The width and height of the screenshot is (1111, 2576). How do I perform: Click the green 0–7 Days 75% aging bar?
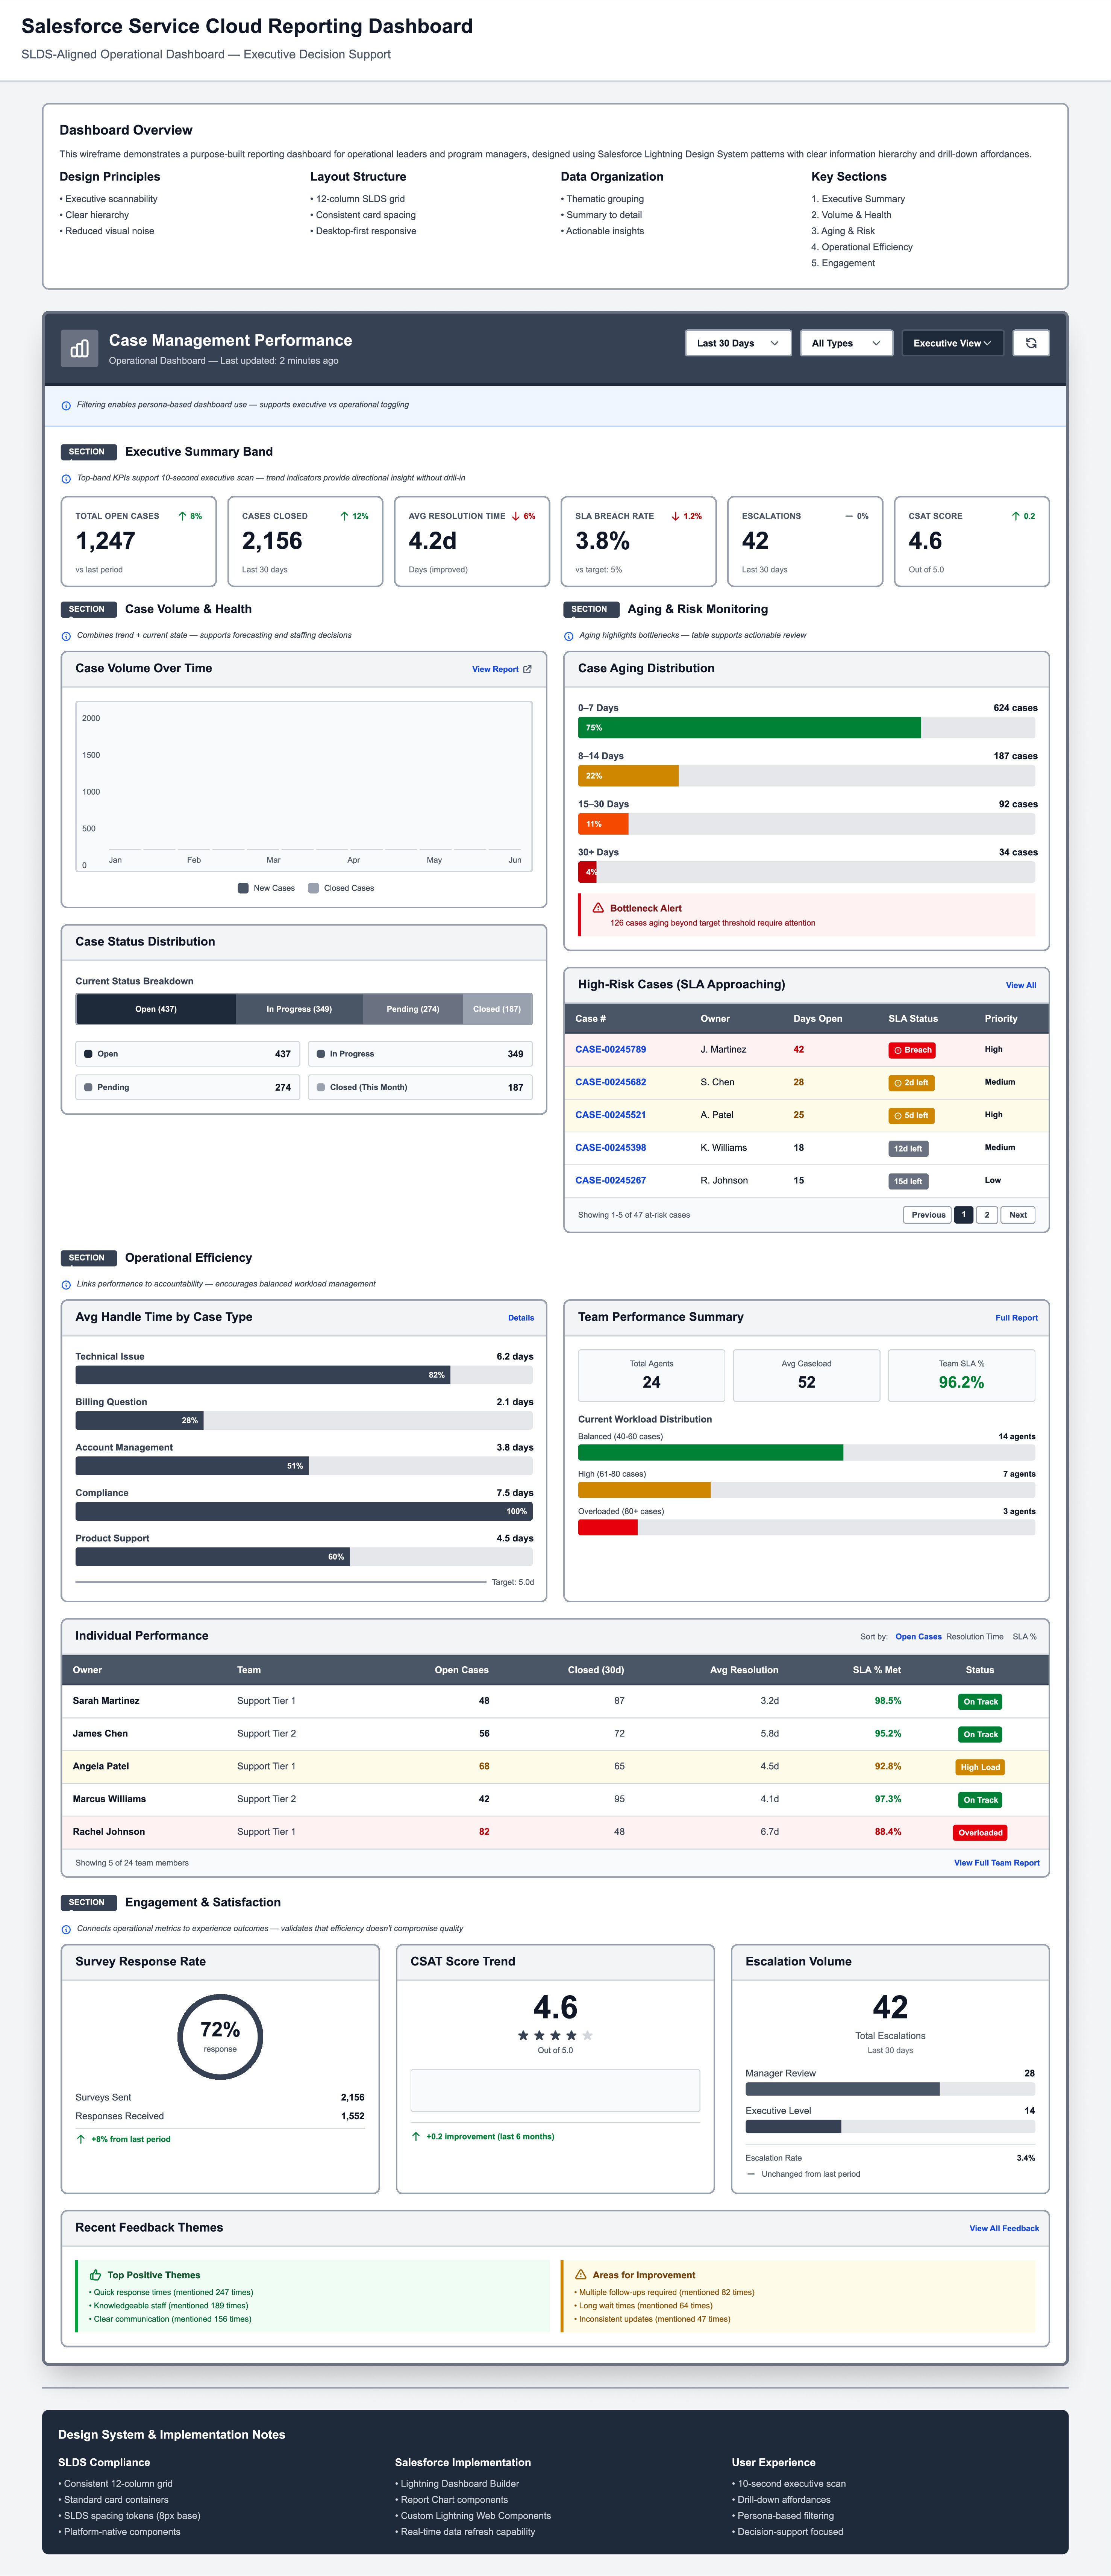(x=749, y=728)
